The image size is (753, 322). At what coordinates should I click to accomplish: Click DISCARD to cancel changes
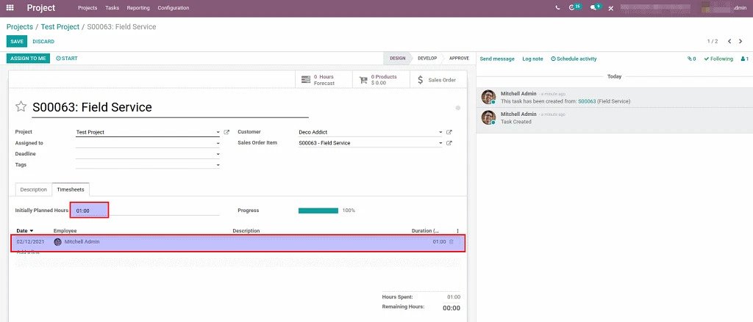[x=43, y=42]
